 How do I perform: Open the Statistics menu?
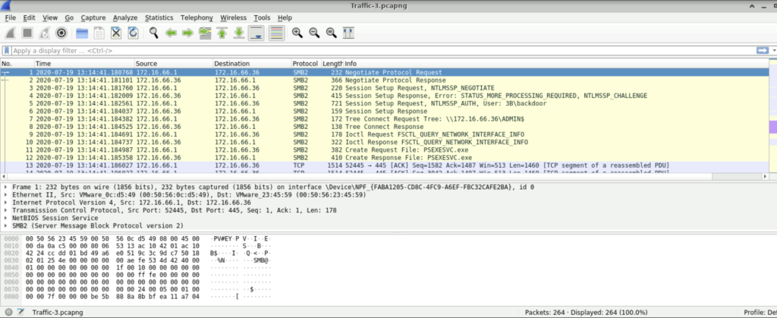pyautogui.click(x=159, y=17)
